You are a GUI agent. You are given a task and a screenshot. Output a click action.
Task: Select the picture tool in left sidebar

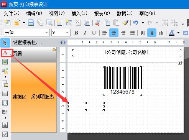coord(5,62)
